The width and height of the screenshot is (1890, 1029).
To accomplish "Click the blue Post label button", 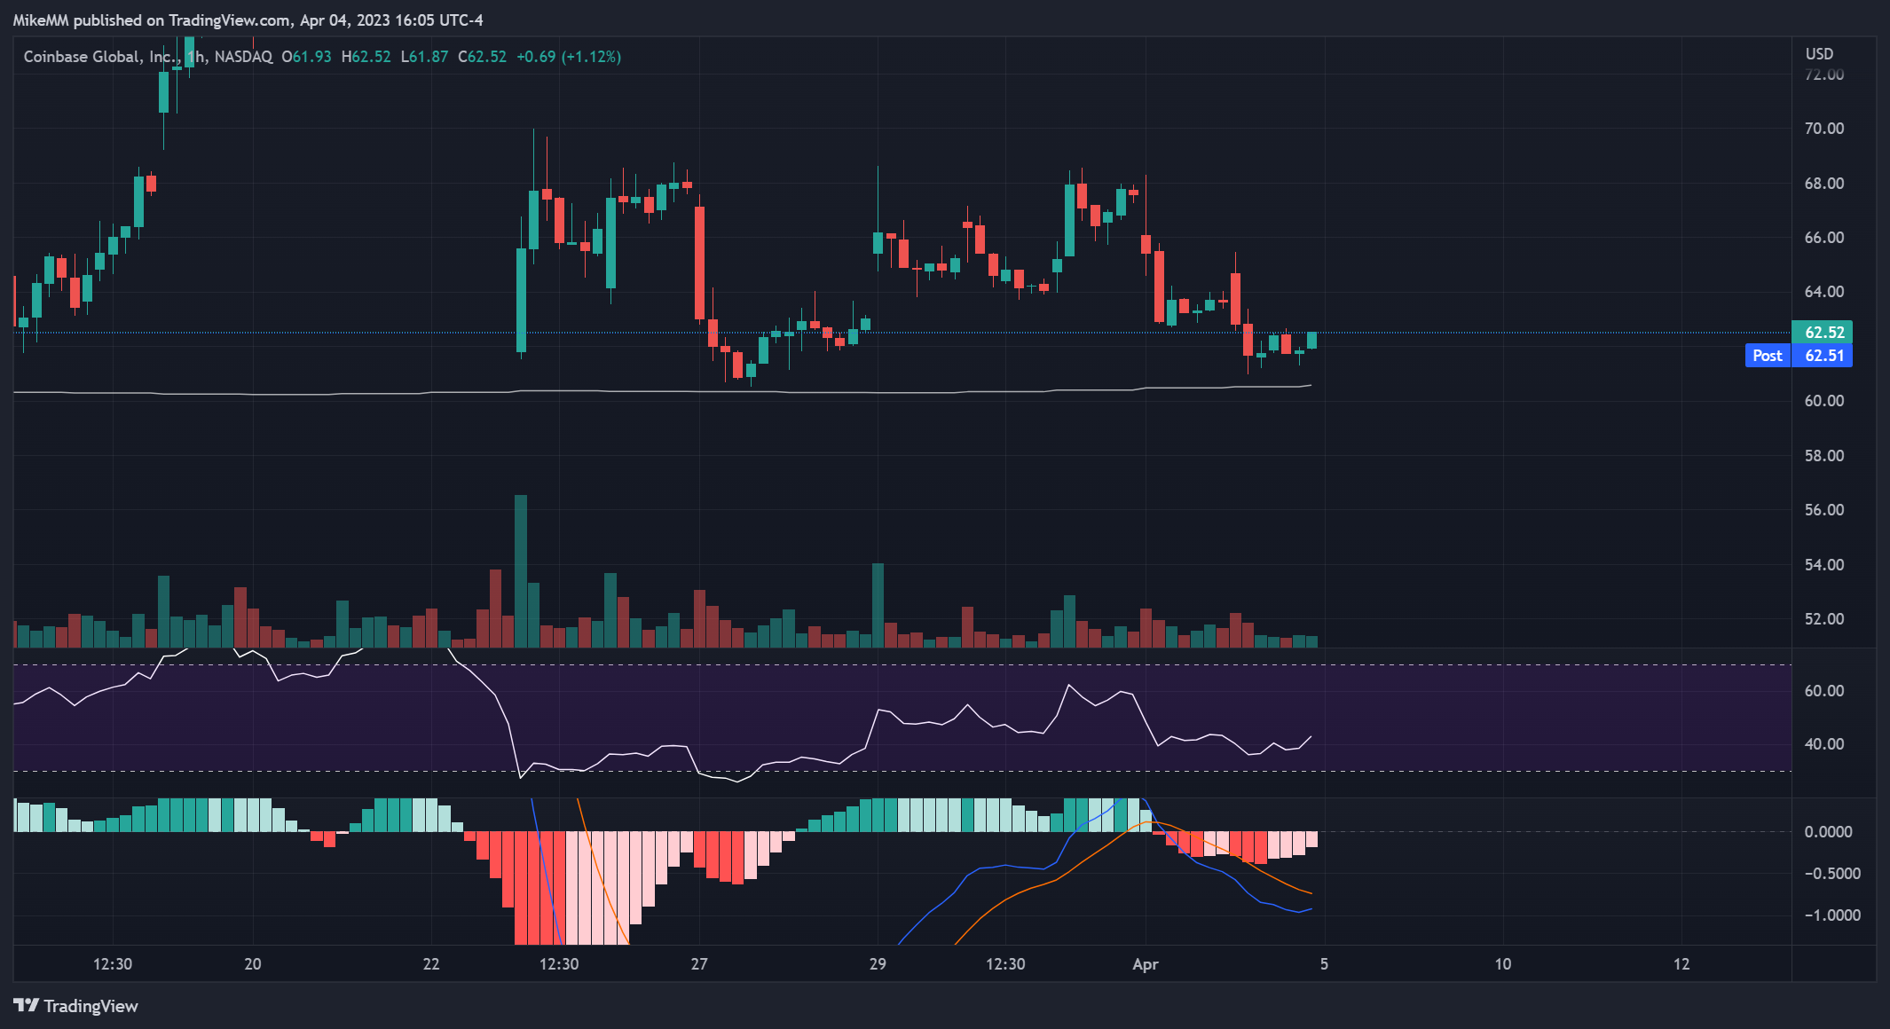I will [x=1768, y=356].
